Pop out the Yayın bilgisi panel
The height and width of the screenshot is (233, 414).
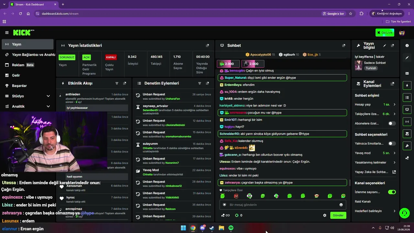(392, 46)
